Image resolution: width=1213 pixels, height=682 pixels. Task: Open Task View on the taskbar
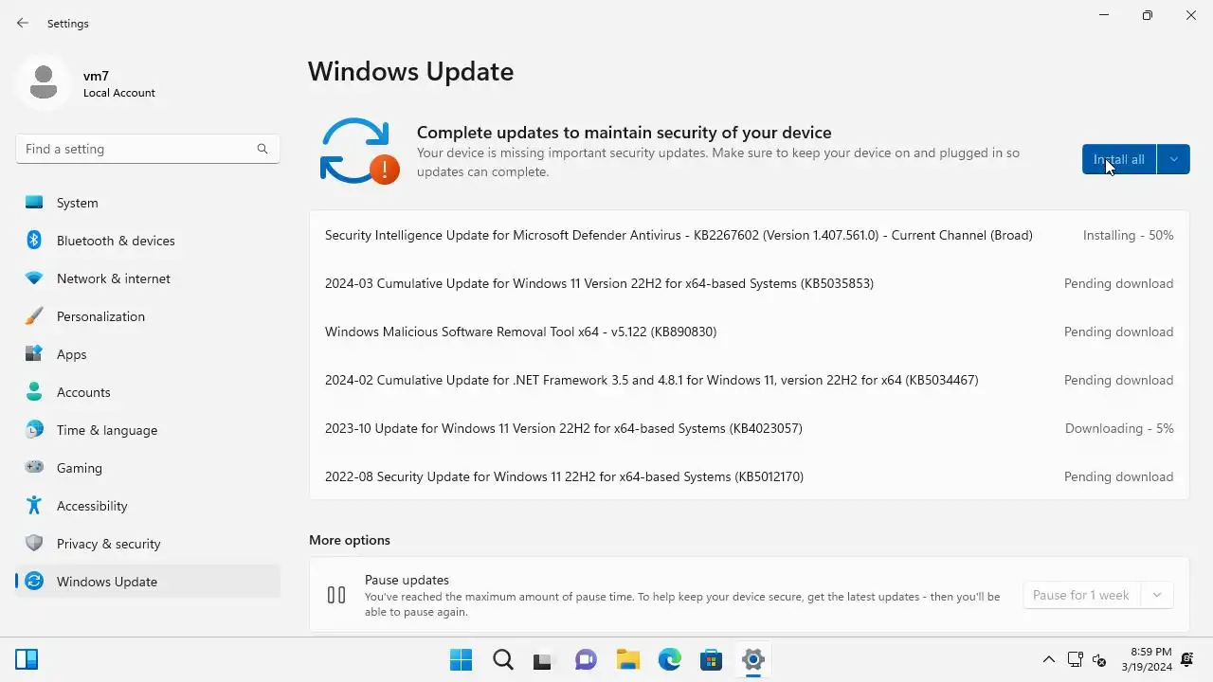pos(544,660)
